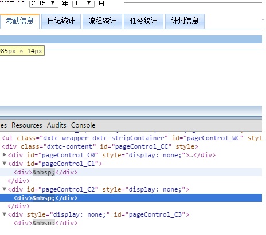The image size is (266, 235).
Task: Select the closing div tag of pageControl_C2
Action: point(19,206)
